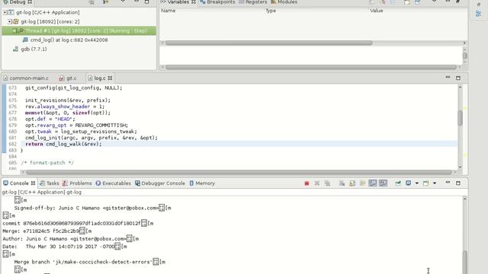Screen dimensions: 488x274
Task: Minimize the editor area
Action: point(448,78)
